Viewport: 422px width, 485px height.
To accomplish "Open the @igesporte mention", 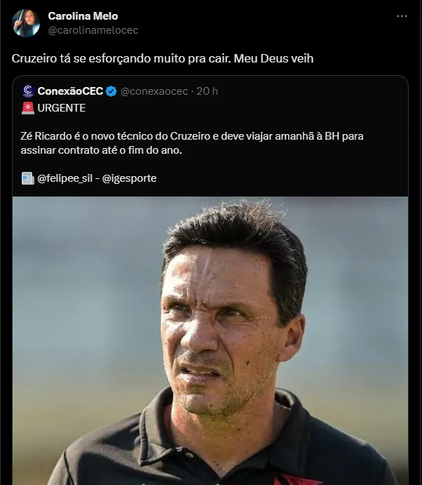I will point(130,178).
